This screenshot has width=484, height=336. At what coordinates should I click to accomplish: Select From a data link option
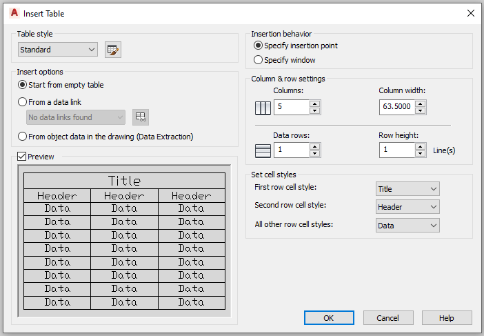tap(50, 102)
